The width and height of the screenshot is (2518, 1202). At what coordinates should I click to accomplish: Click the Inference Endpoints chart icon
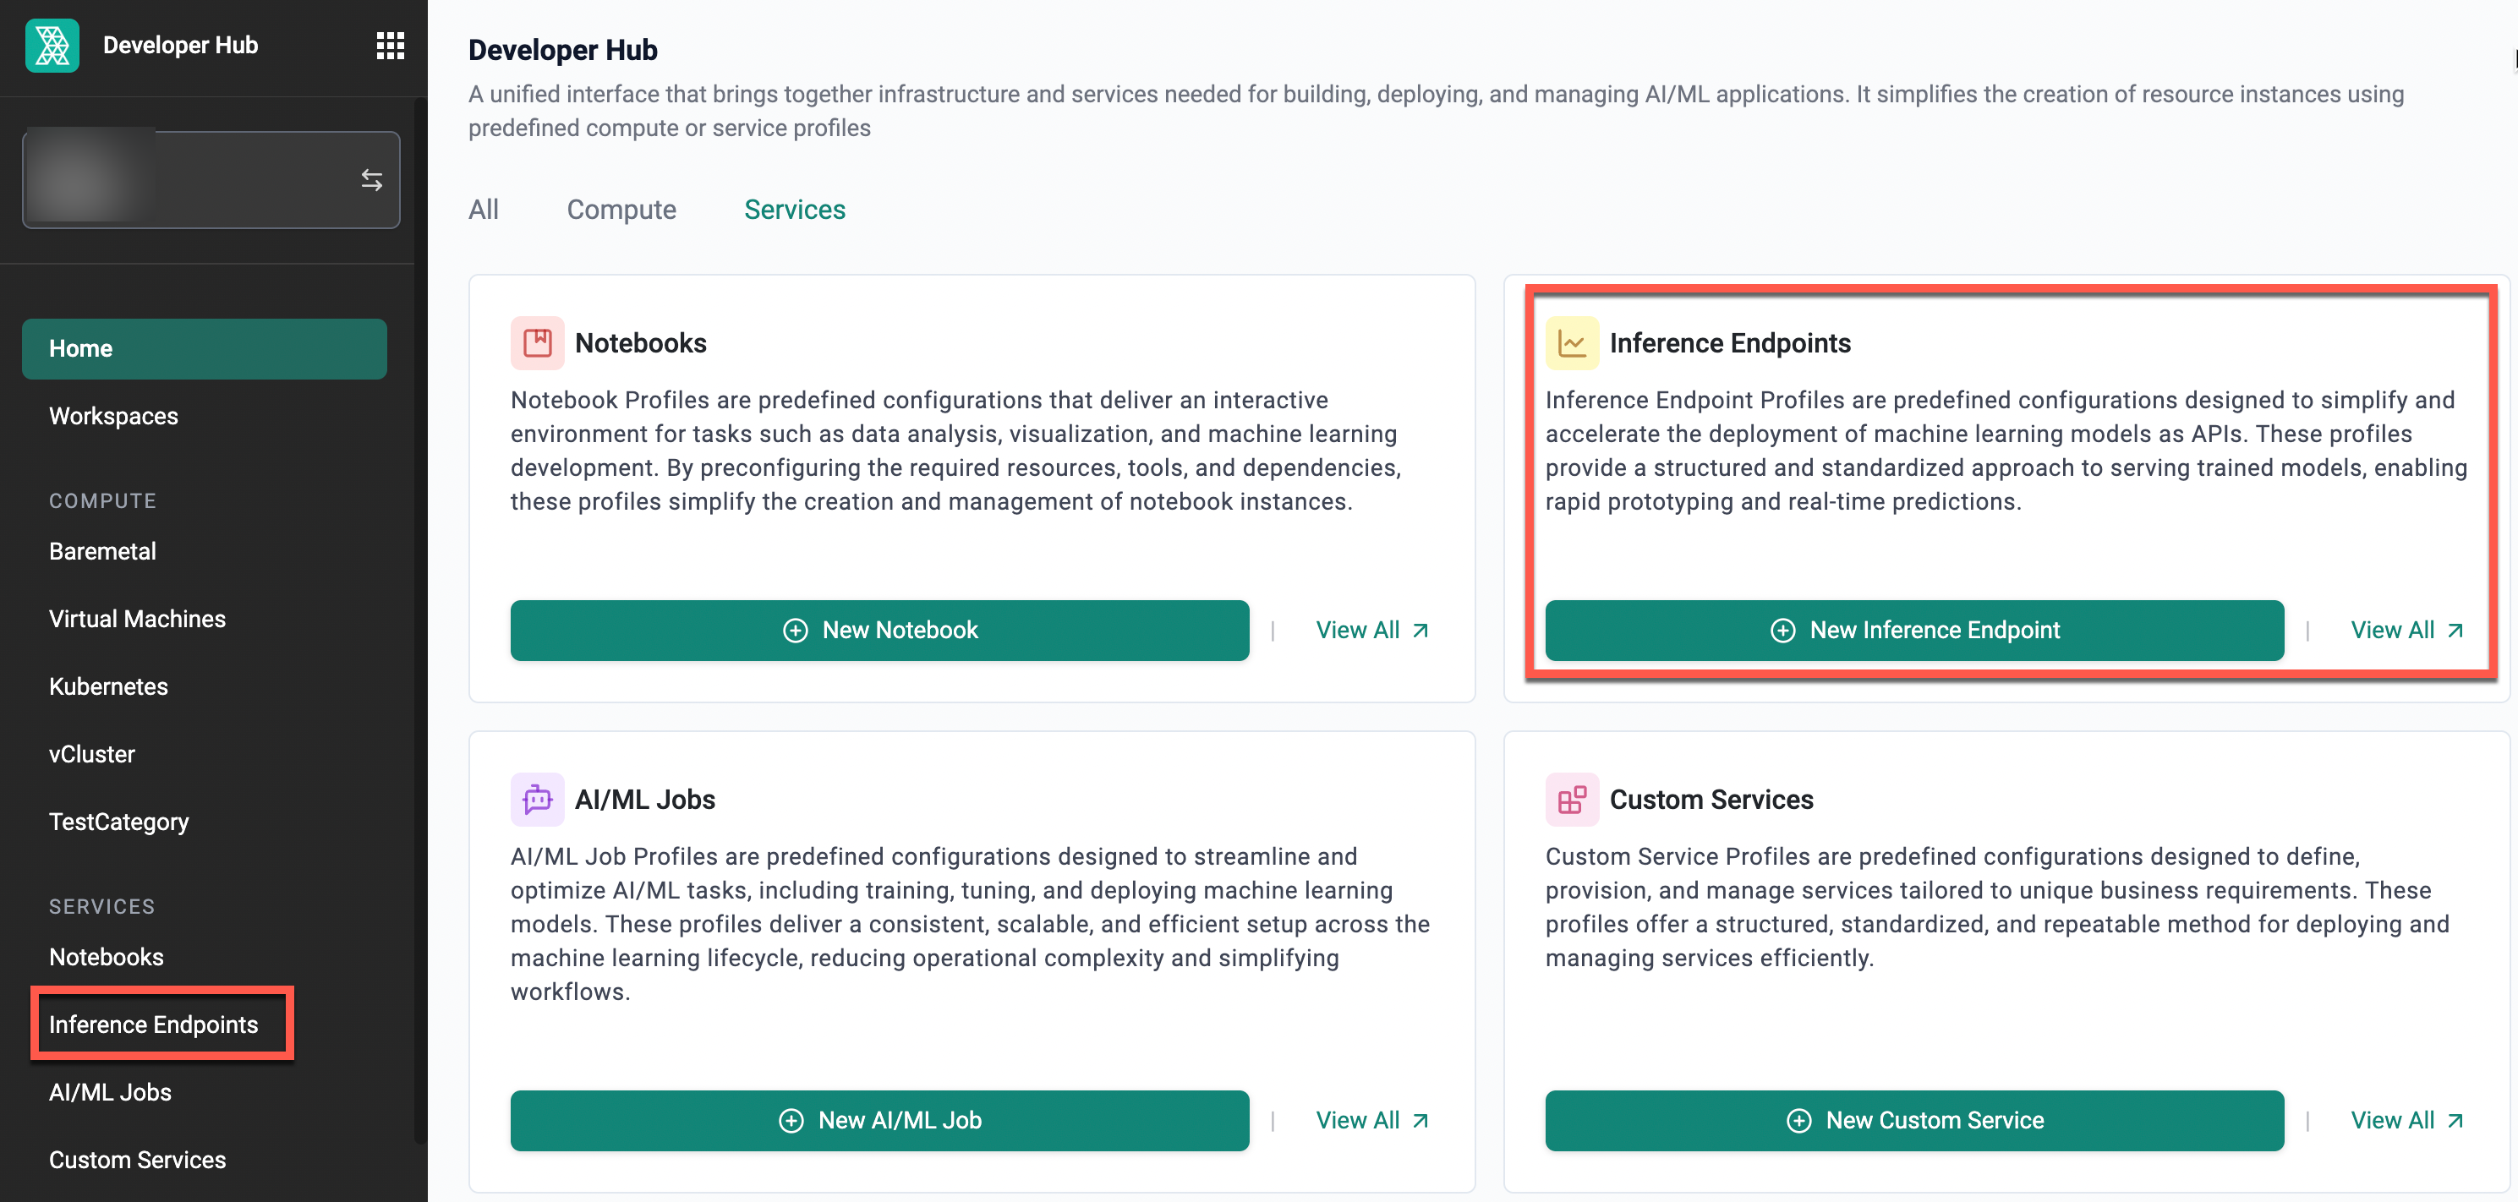(x=1571, y=343)
